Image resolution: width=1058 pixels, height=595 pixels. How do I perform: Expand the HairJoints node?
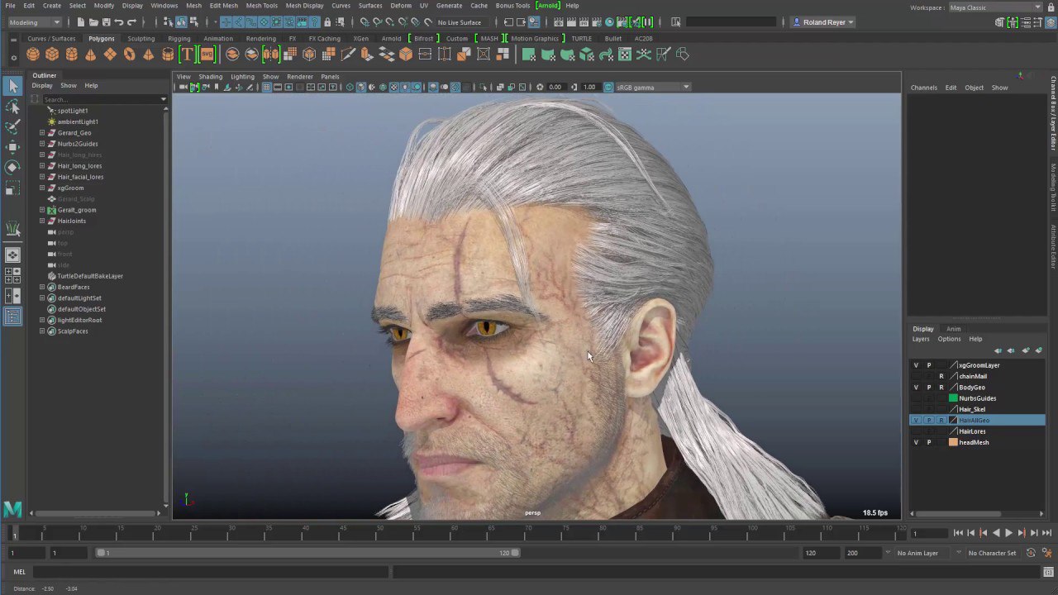click(42, 221)
